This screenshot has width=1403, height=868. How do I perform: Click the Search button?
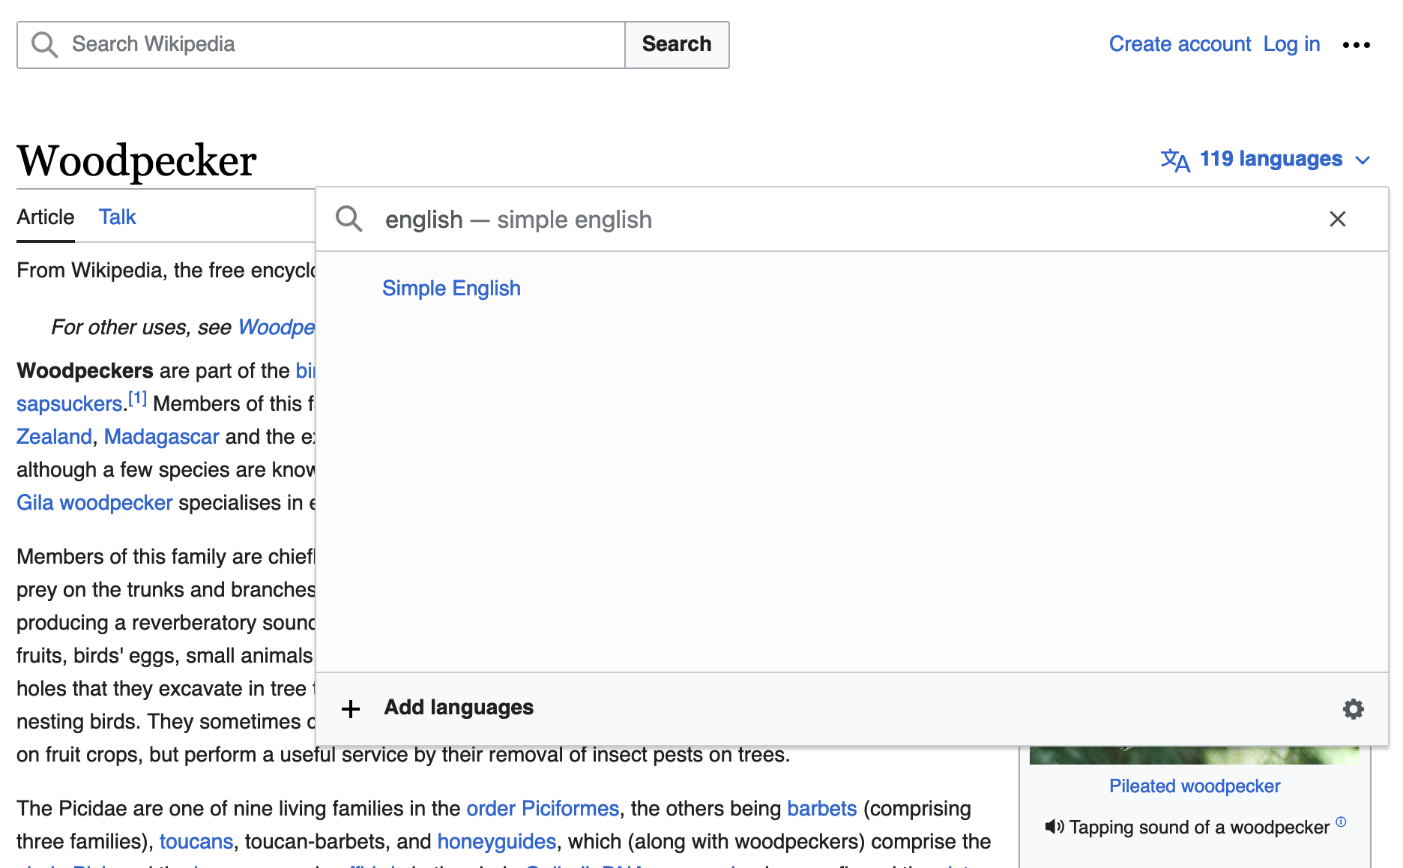[677, 44]
